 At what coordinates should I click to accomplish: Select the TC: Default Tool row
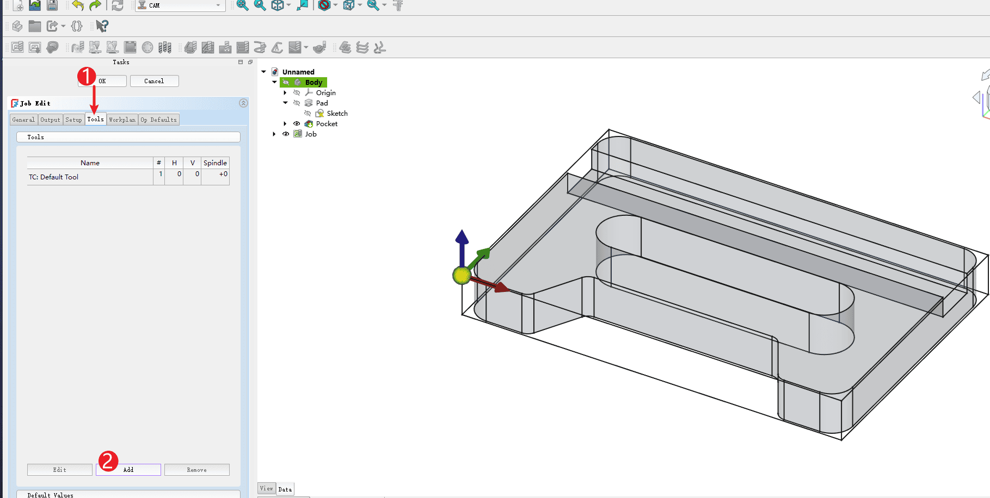128,177
